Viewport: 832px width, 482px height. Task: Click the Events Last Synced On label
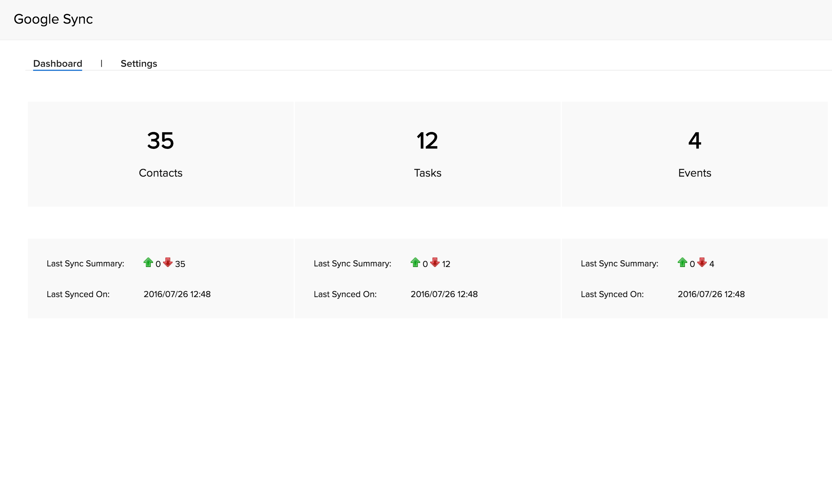pos(612,294)
